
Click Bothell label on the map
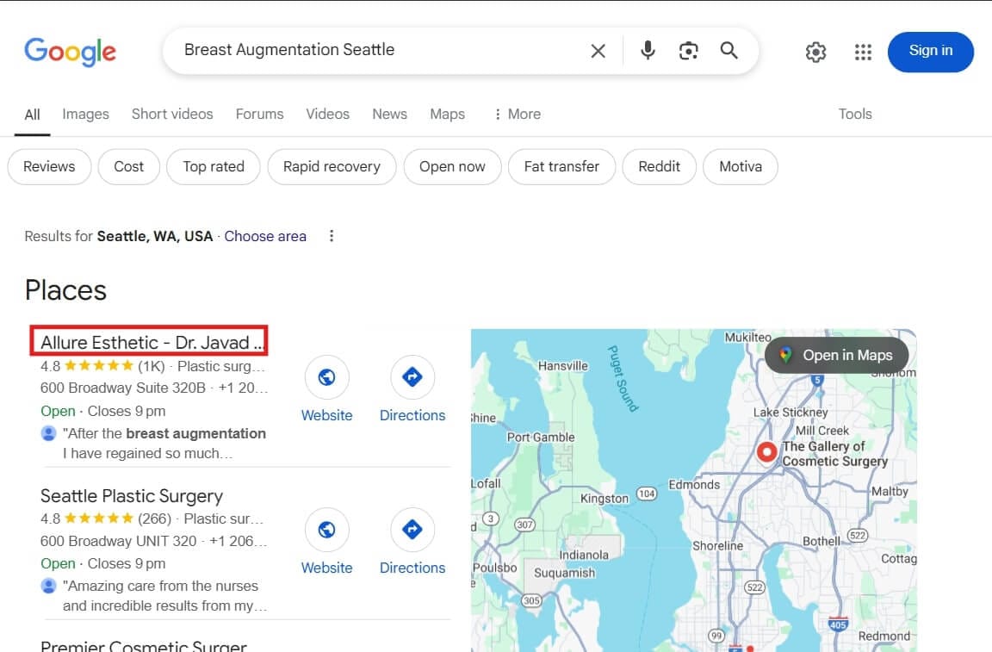point(821,541)
